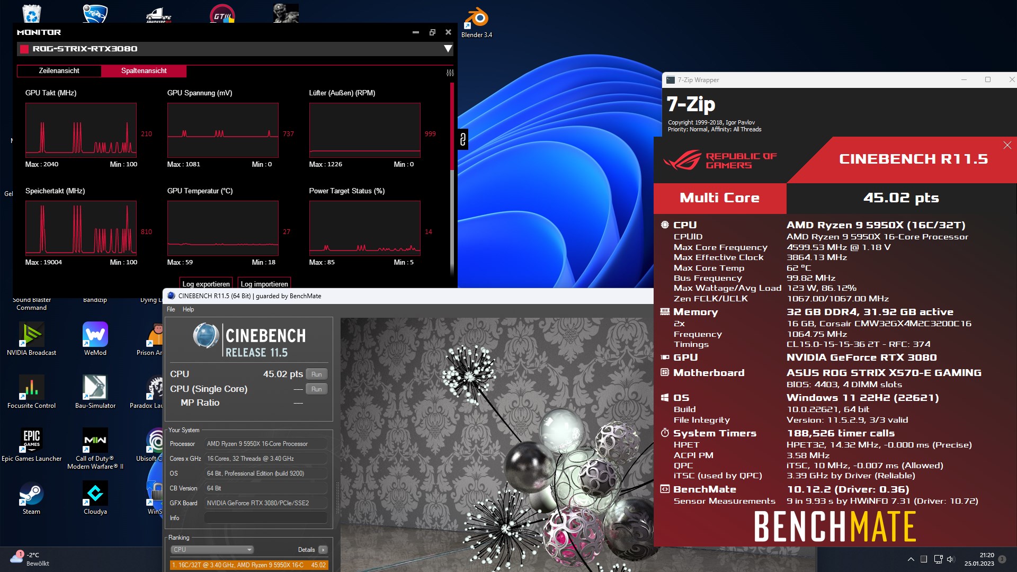Click the Monitor window settings sliders icon
1017x572 pixels.
pyautogui.click(x=450, y=73)
